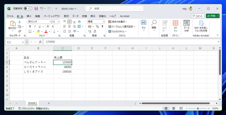Toggle underline formatting
226x115 pixels.
(x=39, y=27)
